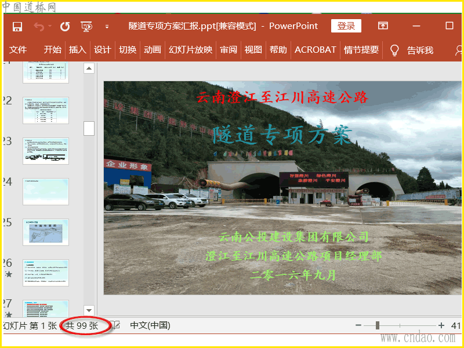Screen dimensions: 464x348
Task: Open the 视图 view tab
Action: 253,49
